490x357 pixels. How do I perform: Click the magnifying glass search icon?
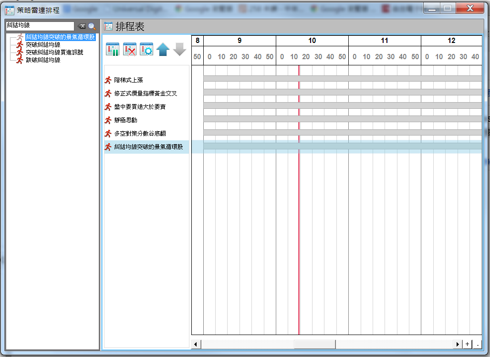(92, 26)
